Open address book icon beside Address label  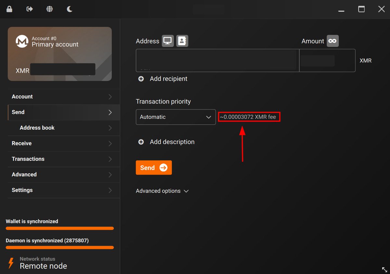182,41
